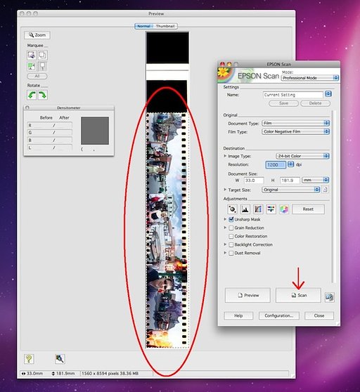
Task: Expand the Grain Reduction options triangle
Action: coord(225,228)
